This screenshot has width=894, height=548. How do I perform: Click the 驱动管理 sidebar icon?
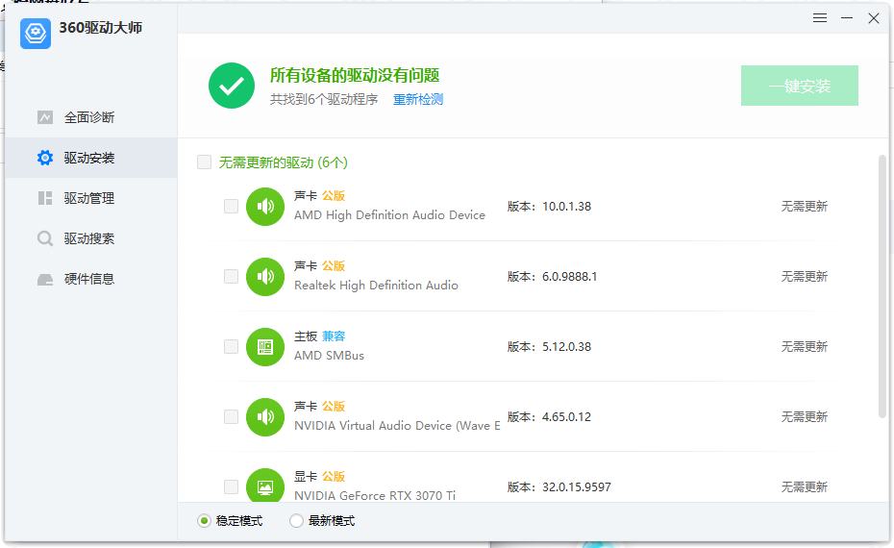(x=45, y=198)
